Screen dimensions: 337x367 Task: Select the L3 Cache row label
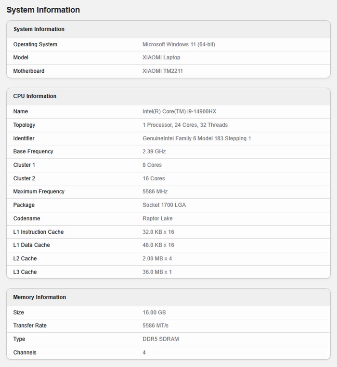click(x=25, y=272)
